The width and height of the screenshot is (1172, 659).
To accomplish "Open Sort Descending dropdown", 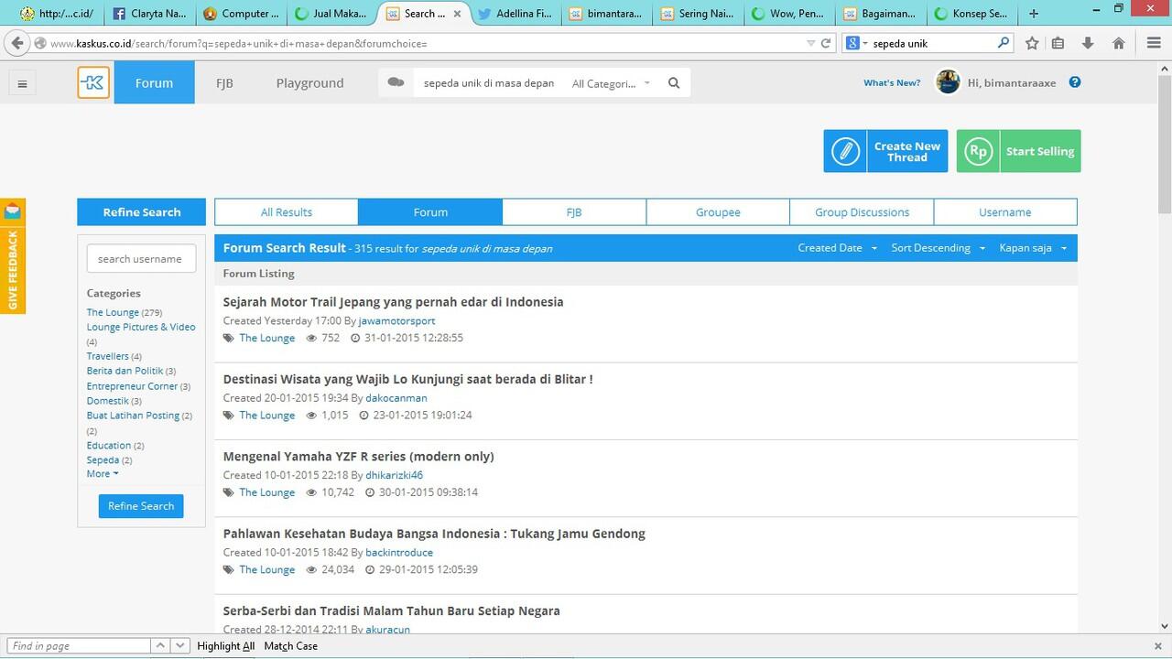I will tap(938, 248).
